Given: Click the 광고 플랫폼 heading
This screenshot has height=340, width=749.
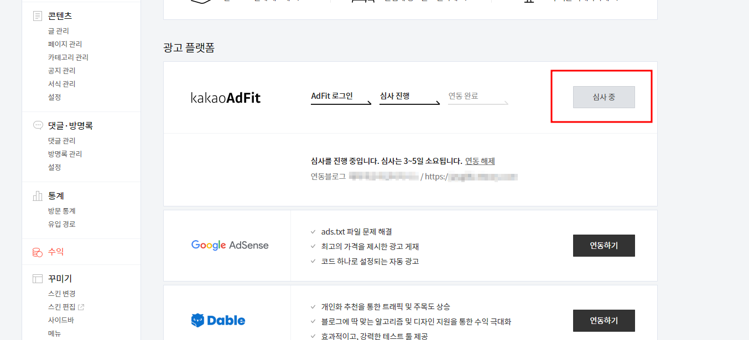Looking at the screenshot, I should (189, 48).
